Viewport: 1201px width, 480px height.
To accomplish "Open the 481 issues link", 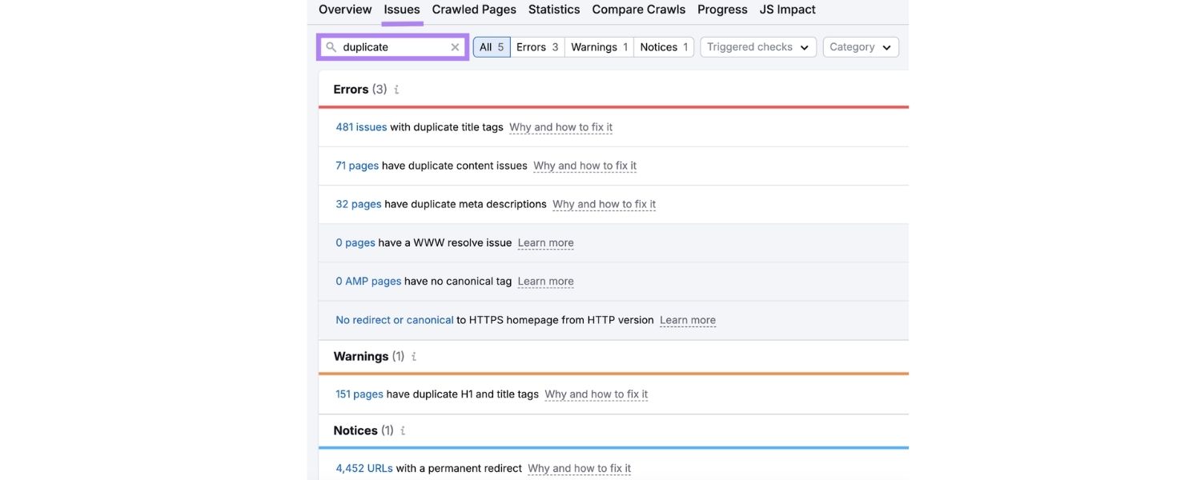I will click(x=361, y=127).
